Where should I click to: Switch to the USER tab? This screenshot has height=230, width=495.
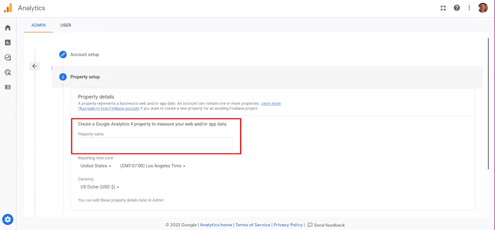66,25
